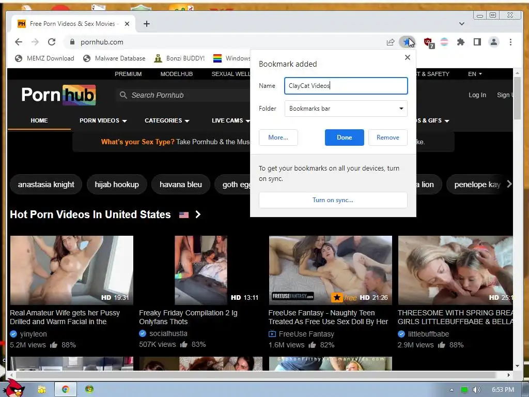Close the Bookmark added dialog
529x397 pixels.
(407, 57)
